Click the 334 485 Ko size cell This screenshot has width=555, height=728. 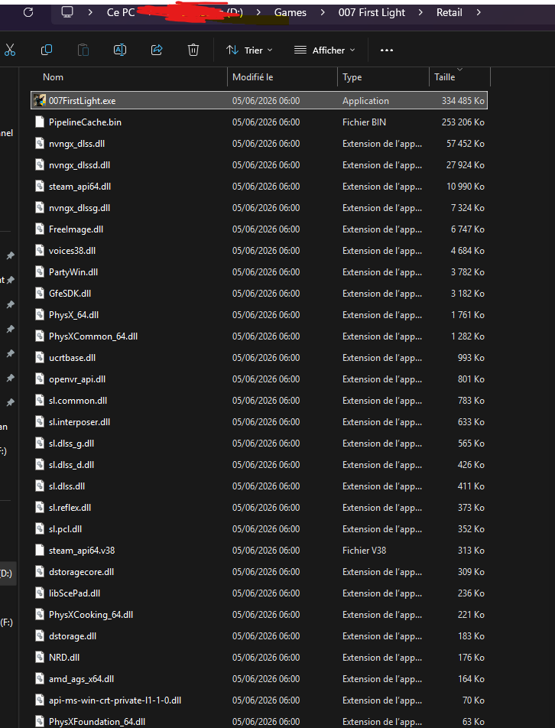coord(462,100)
